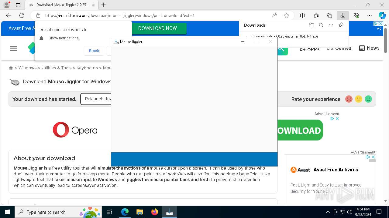Close the Avast sidebar ad
389x218 pixels.
[x=374, y=157]
